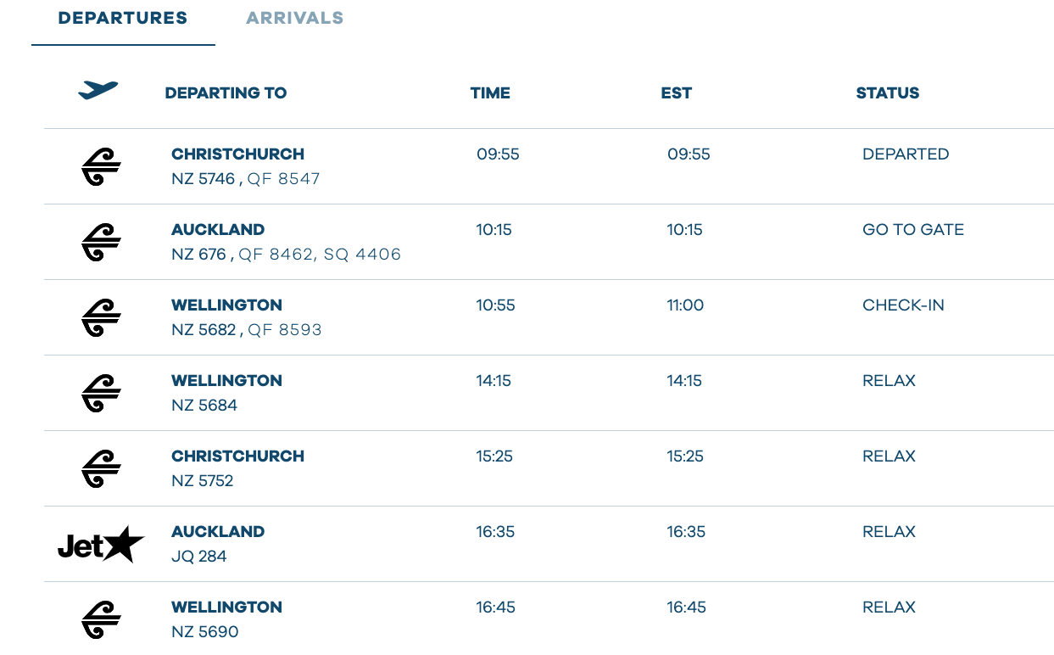Select the Wellington 10:55 flight destination
The image size is (1054, 655).
(226, 305)
